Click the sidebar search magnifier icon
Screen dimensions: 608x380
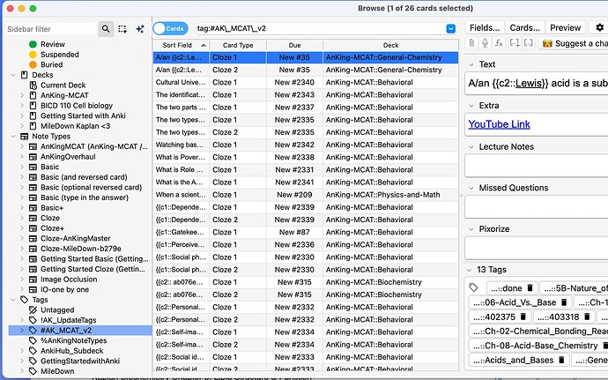coord(106,29)
